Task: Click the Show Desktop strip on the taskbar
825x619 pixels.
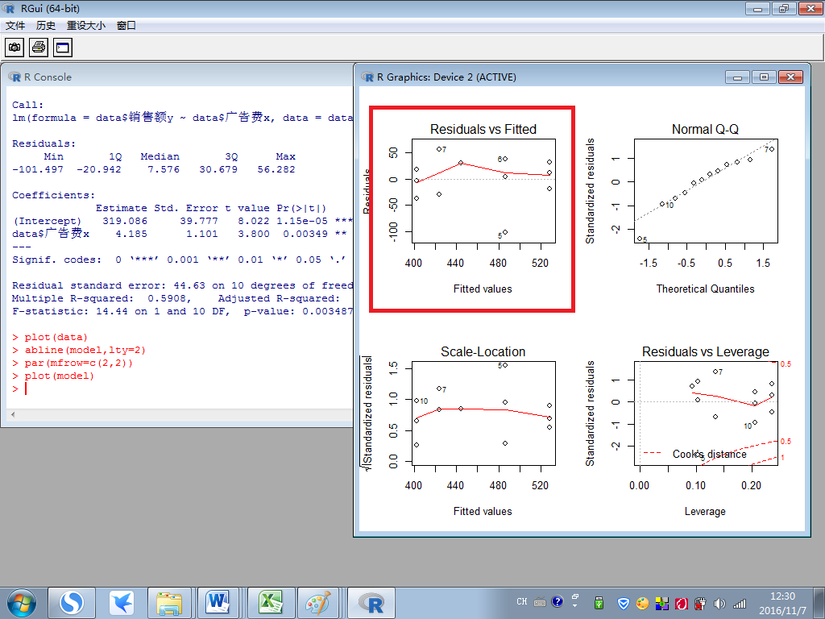Action: (x=821, y=603)
